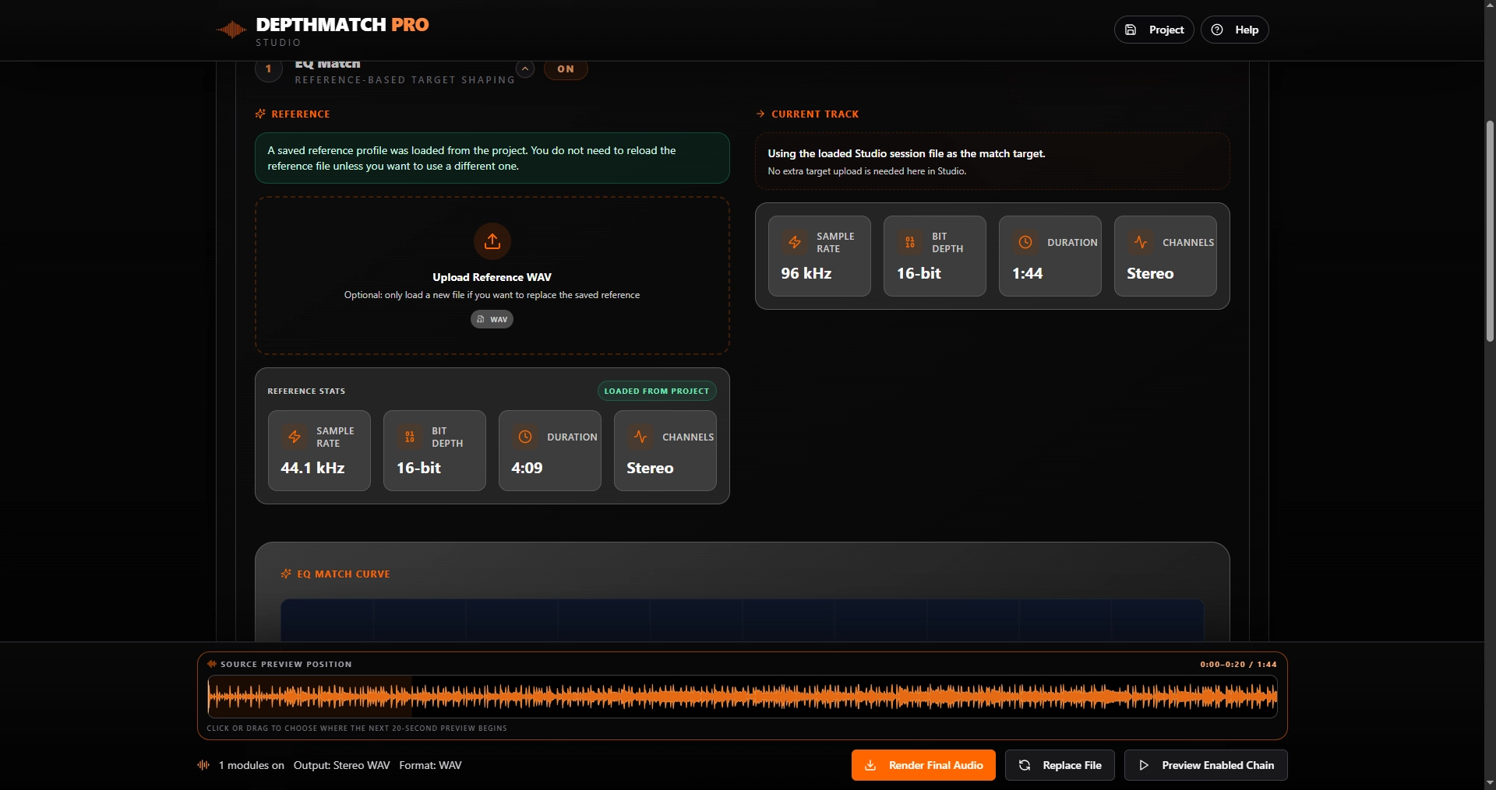Image resolution: width=1496 pixels, height=790 pixels.
Task: Click the page vertical scrollbar thumb
Action: [1490, 230]
